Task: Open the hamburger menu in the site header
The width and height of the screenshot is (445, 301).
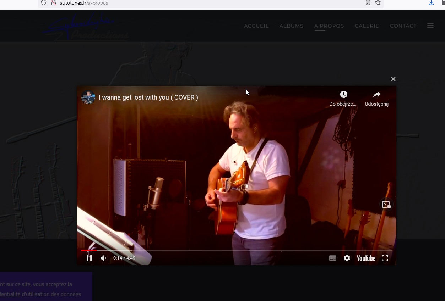Action: click(x=430, y=26)
